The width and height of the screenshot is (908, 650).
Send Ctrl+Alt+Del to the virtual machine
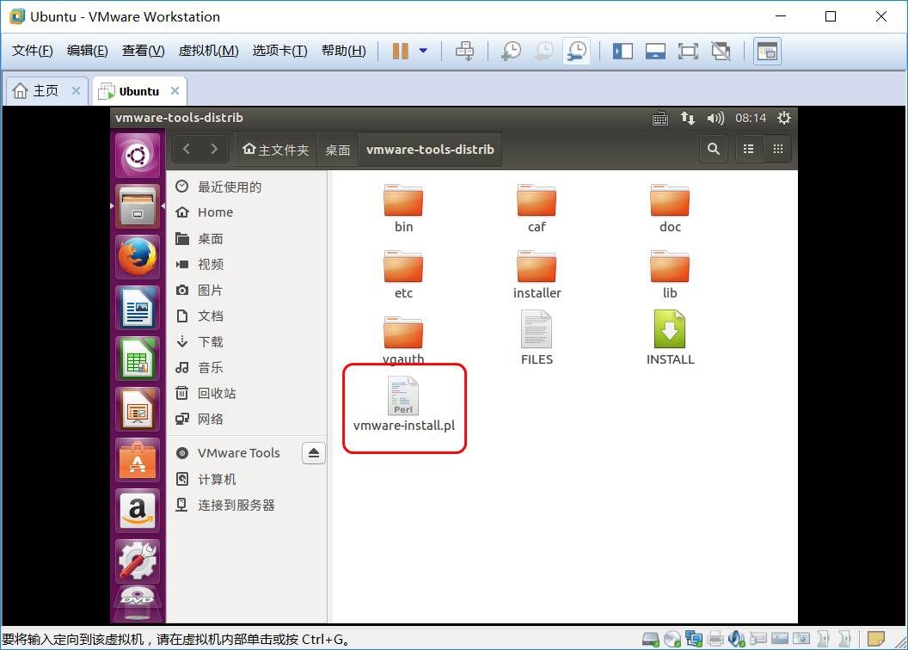(x=464, y=51)
